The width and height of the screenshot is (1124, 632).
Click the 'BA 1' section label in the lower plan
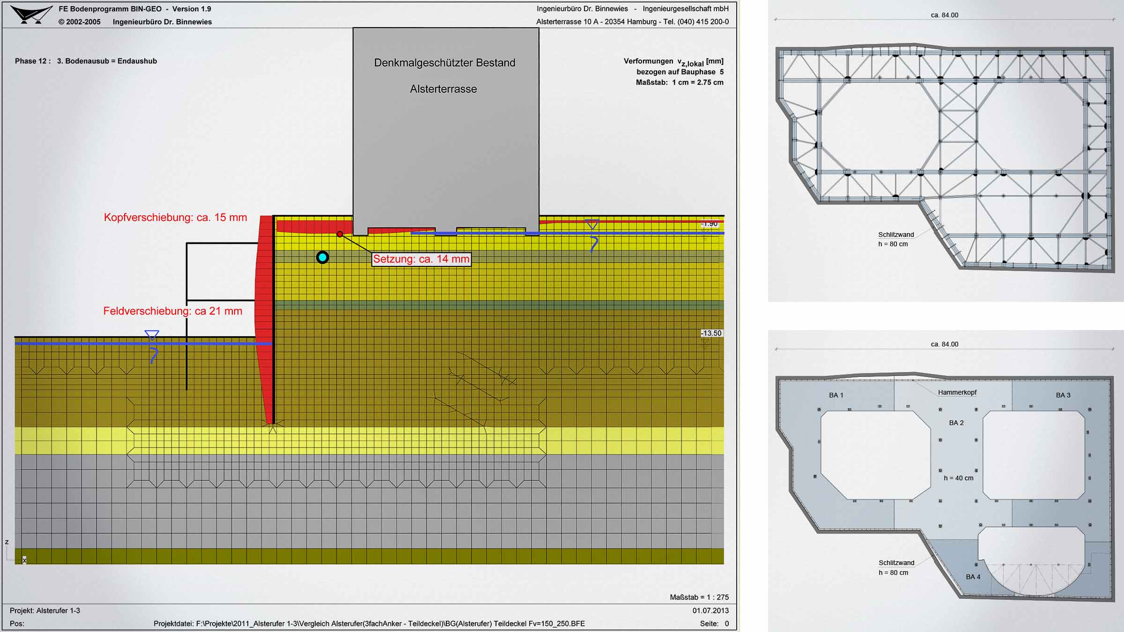point(836,395)
